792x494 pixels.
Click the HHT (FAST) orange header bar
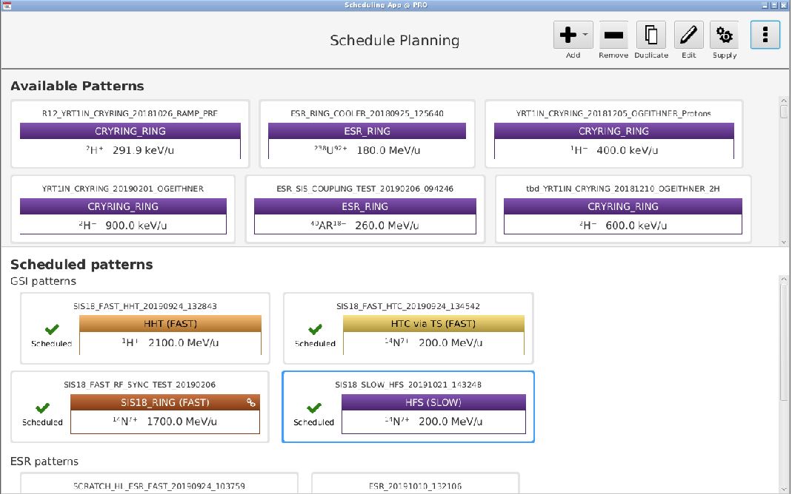click(170, 324)
